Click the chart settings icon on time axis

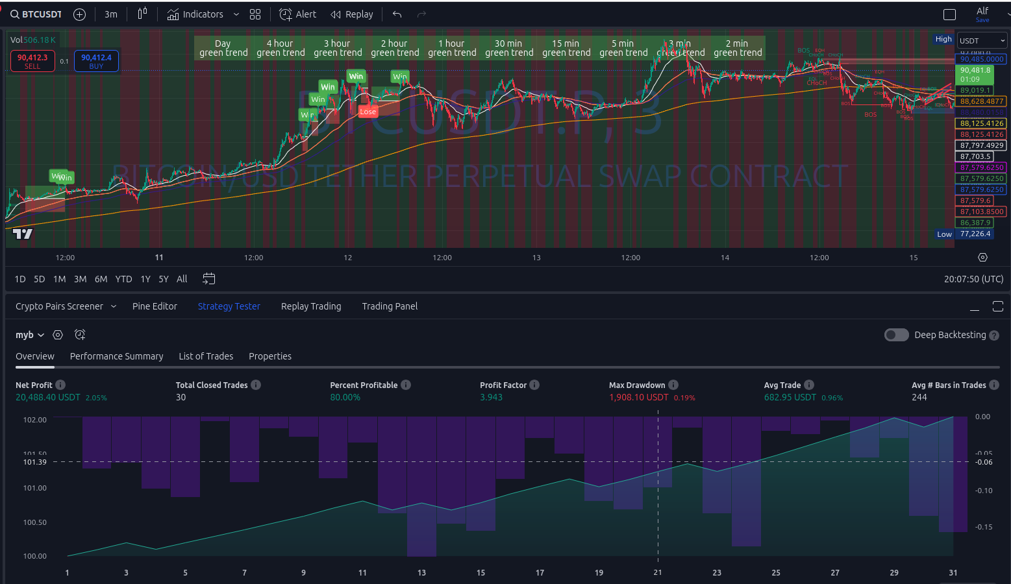[982, 258]
